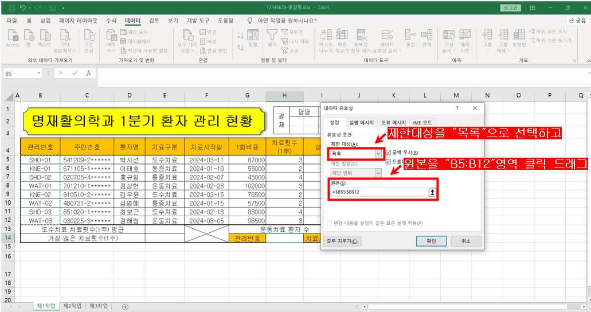
Task: Switch to 제2작업 sheet tab
Action: 72,306
